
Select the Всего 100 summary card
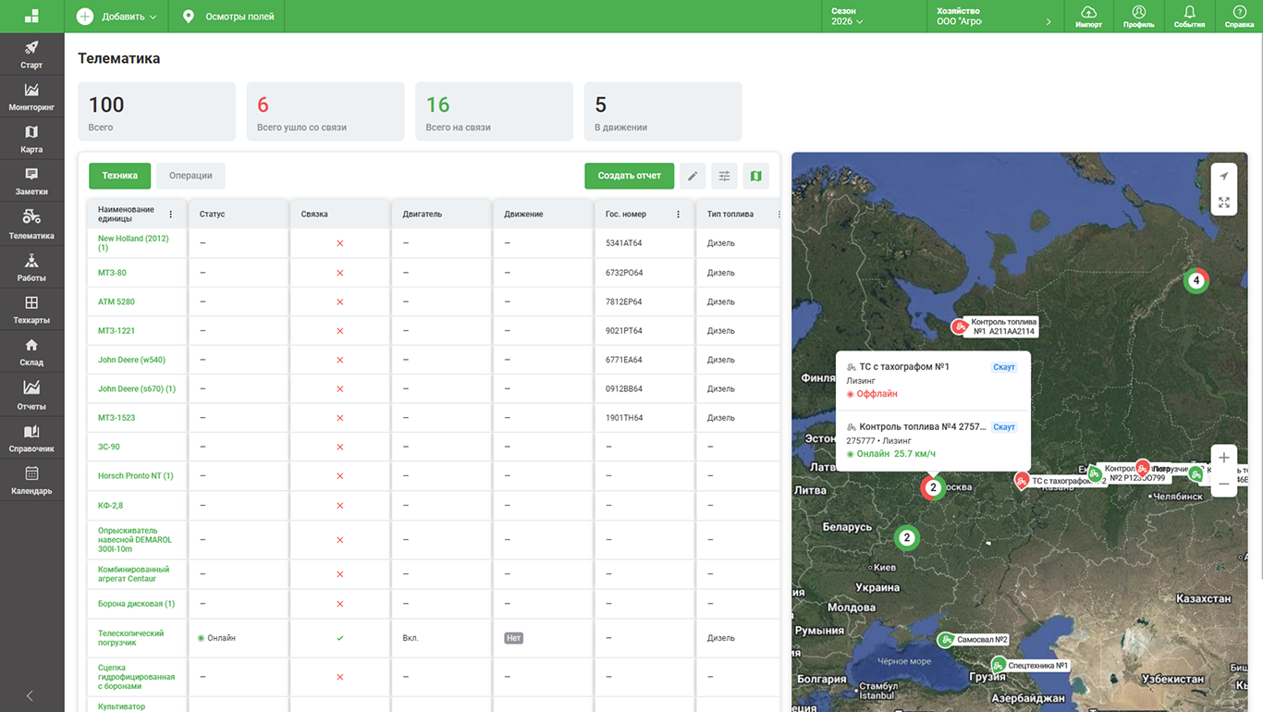tap(156, 111)
